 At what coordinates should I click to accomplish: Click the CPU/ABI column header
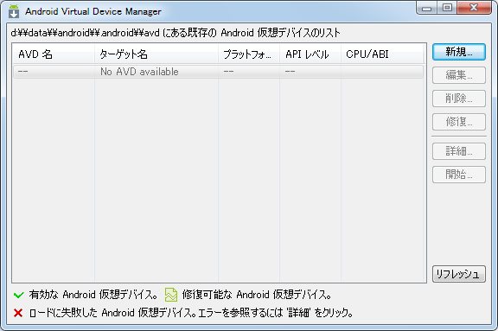(382, 54)
